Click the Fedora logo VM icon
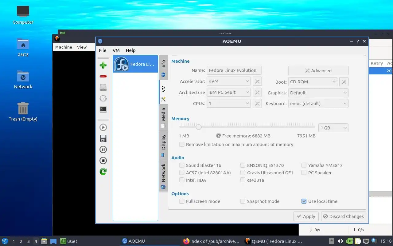Image resolution: width=393 pixels, height=246 pixels. [x=121, y=64]
